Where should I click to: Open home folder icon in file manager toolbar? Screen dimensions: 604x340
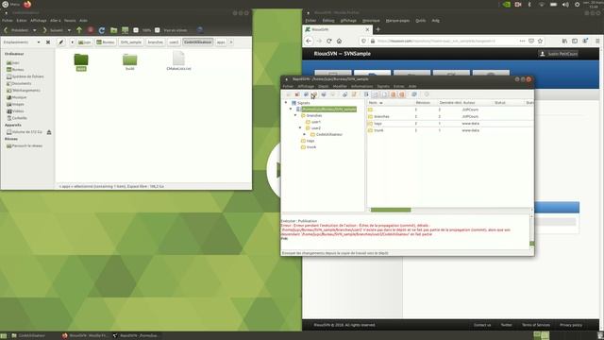coord(113,30)
